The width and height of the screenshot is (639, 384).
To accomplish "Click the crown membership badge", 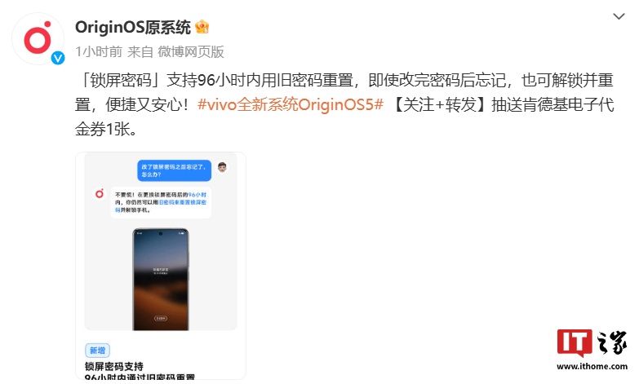I will [x=202, y=27].
